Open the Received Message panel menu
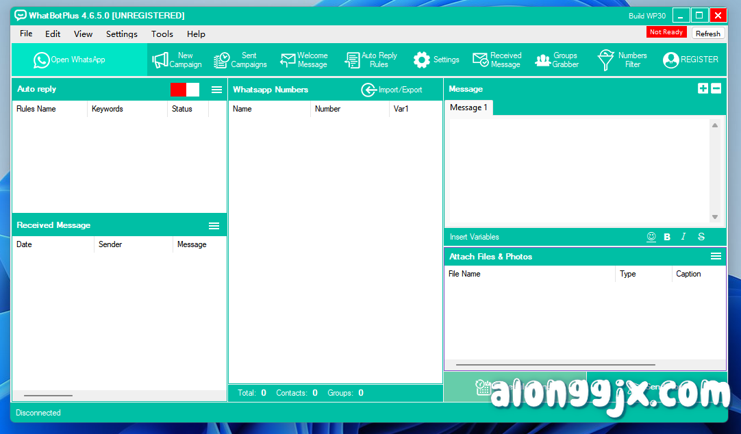Screen dimensions: 741x434 (214, 225)
